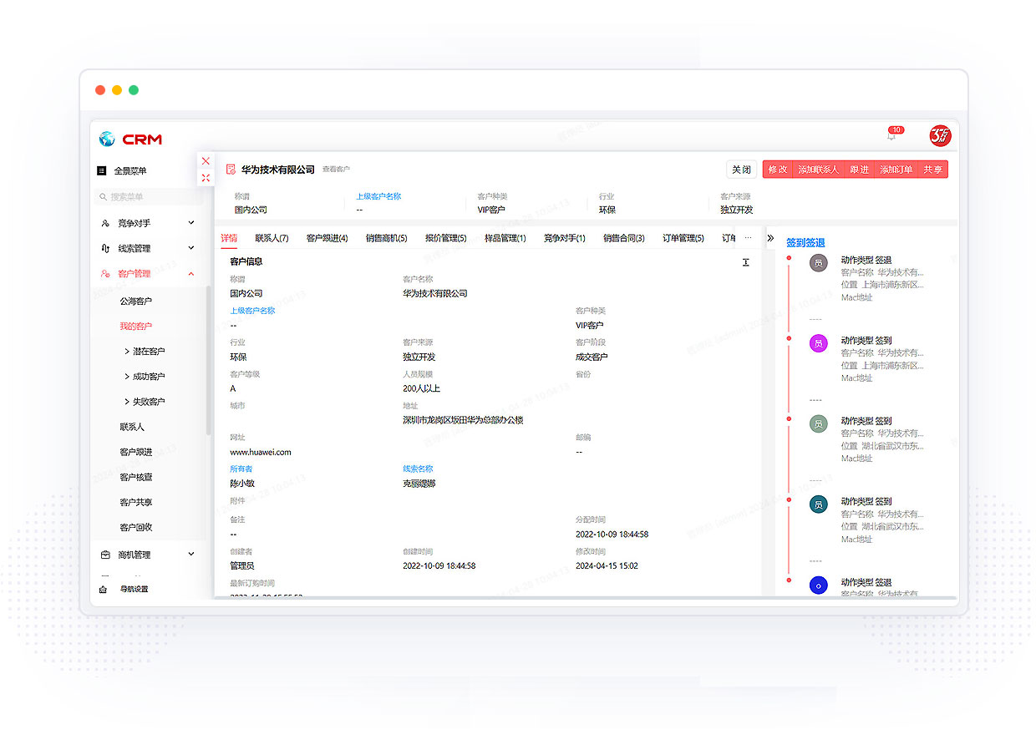Click the blue avatar in the last record
The width and height of the screenshot is (1036, 735).
[819, 585]
